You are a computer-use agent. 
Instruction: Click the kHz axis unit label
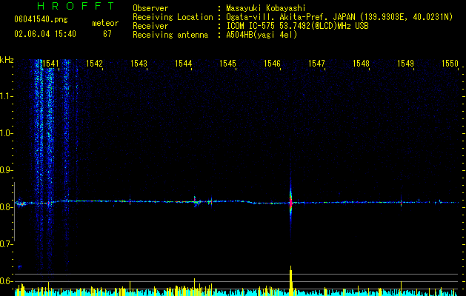7,60
